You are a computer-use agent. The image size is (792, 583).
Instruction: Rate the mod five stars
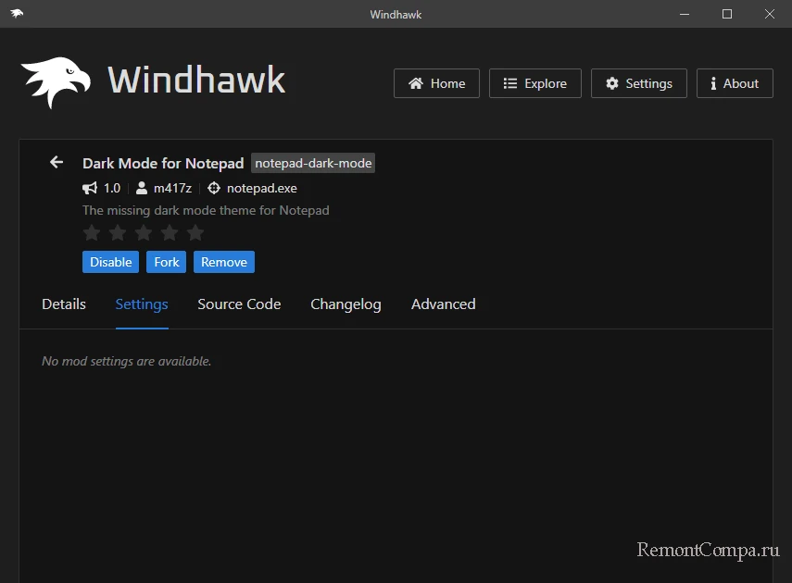[195, 232]
